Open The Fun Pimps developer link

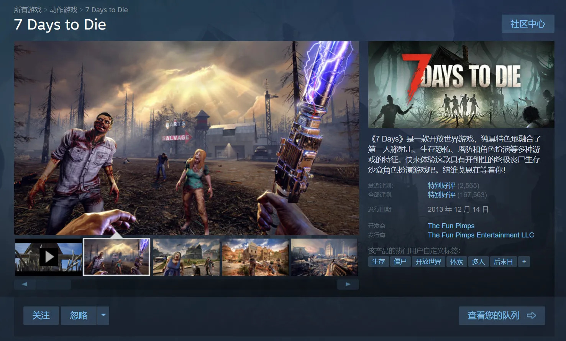click(451, 226)
